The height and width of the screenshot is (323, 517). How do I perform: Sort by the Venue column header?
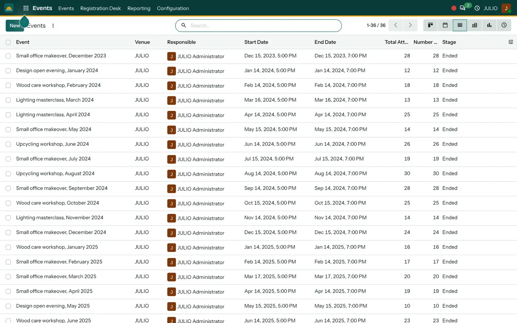[142, 42]
